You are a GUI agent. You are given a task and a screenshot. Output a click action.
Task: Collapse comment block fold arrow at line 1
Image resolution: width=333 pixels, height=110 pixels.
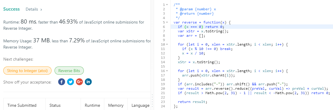coord(167,5)
